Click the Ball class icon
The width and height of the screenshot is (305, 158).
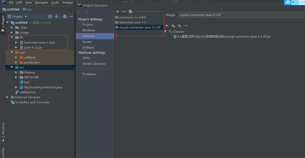coord(21,82)
